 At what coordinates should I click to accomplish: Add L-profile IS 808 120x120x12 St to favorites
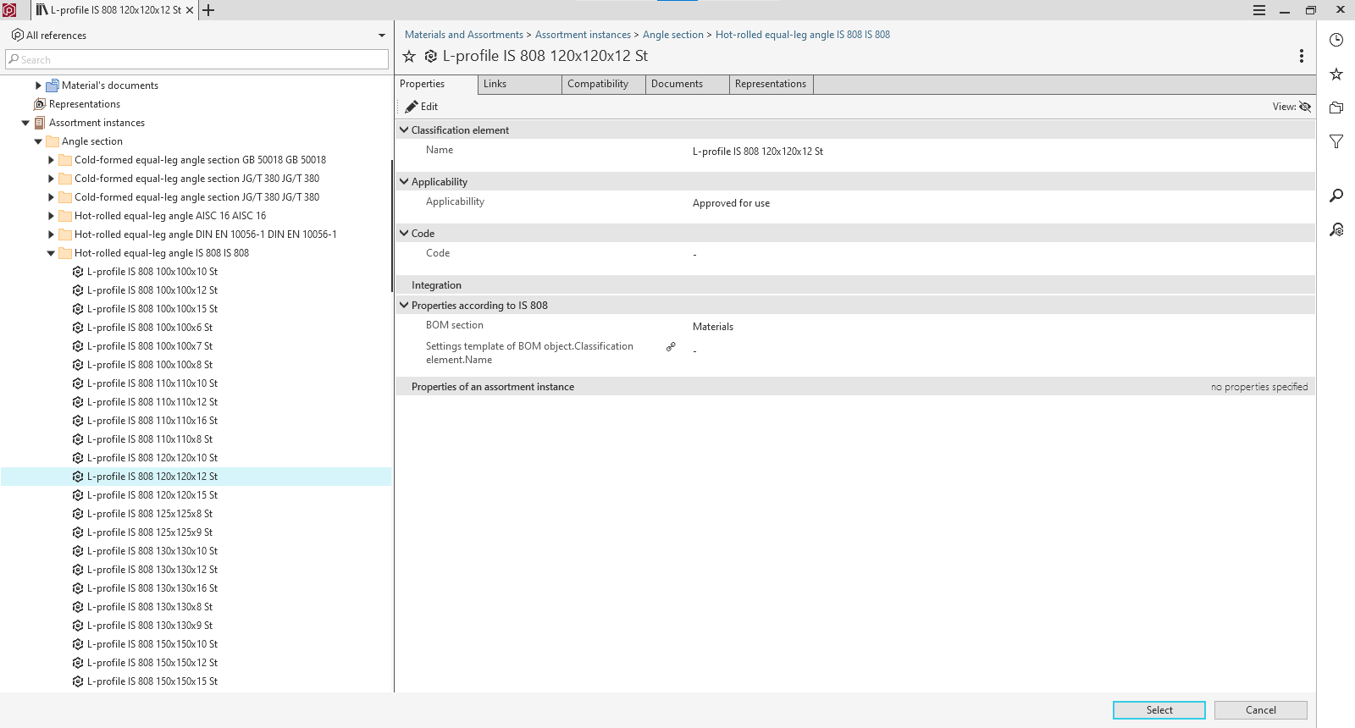click(409, 57)
